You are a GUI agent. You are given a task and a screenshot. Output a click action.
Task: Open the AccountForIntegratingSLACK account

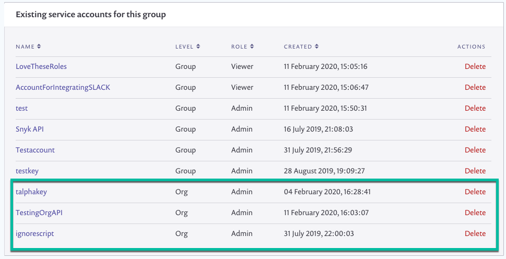[63, 87]
